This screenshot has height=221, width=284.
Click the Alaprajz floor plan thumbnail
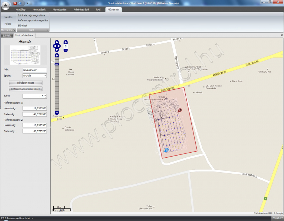tap(25, 55)
